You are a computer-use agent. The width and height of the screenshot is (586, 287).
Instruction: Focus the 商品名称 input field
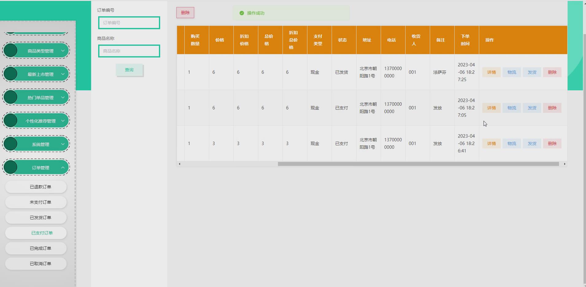(129, 51)
